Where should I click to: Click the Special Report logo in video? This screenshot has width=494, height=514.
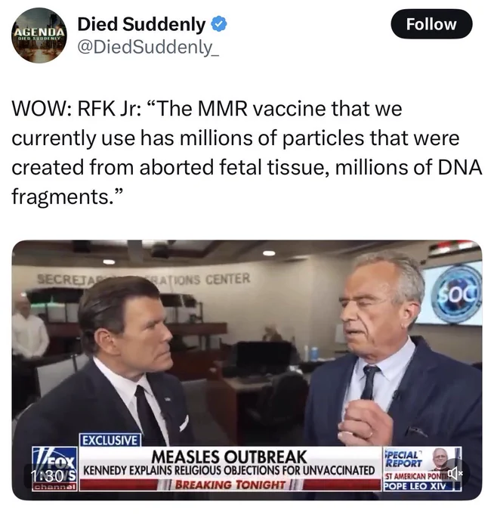tap(403, 460)
